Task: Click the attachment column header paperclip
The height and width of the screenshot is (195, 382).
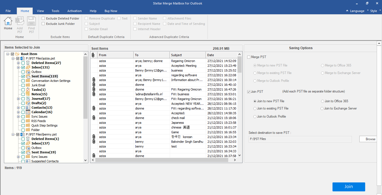Action: coord(93,55)
